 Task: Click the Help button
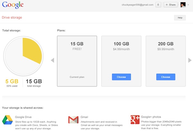(x=180, y=18)
